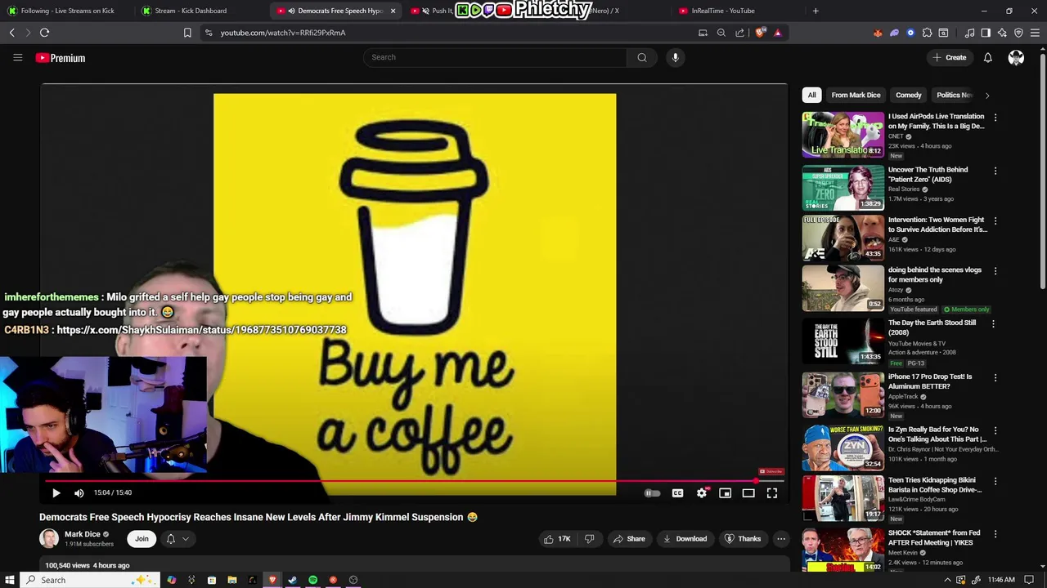Enter fullscreen with the player icon
The width and height of the screenshot is (1047, 588).
[x=771, y=493]
